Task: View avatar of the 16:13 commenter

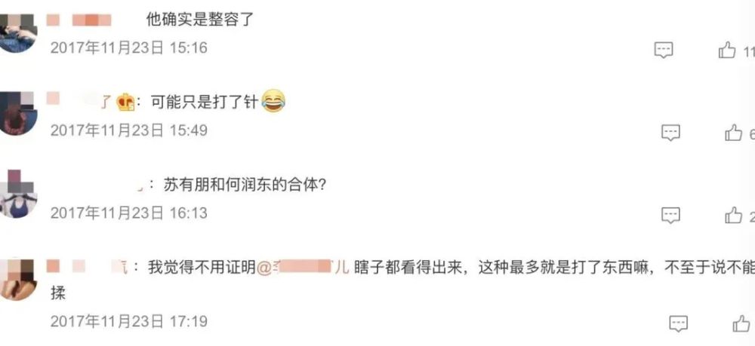Action: click(18, 194)
